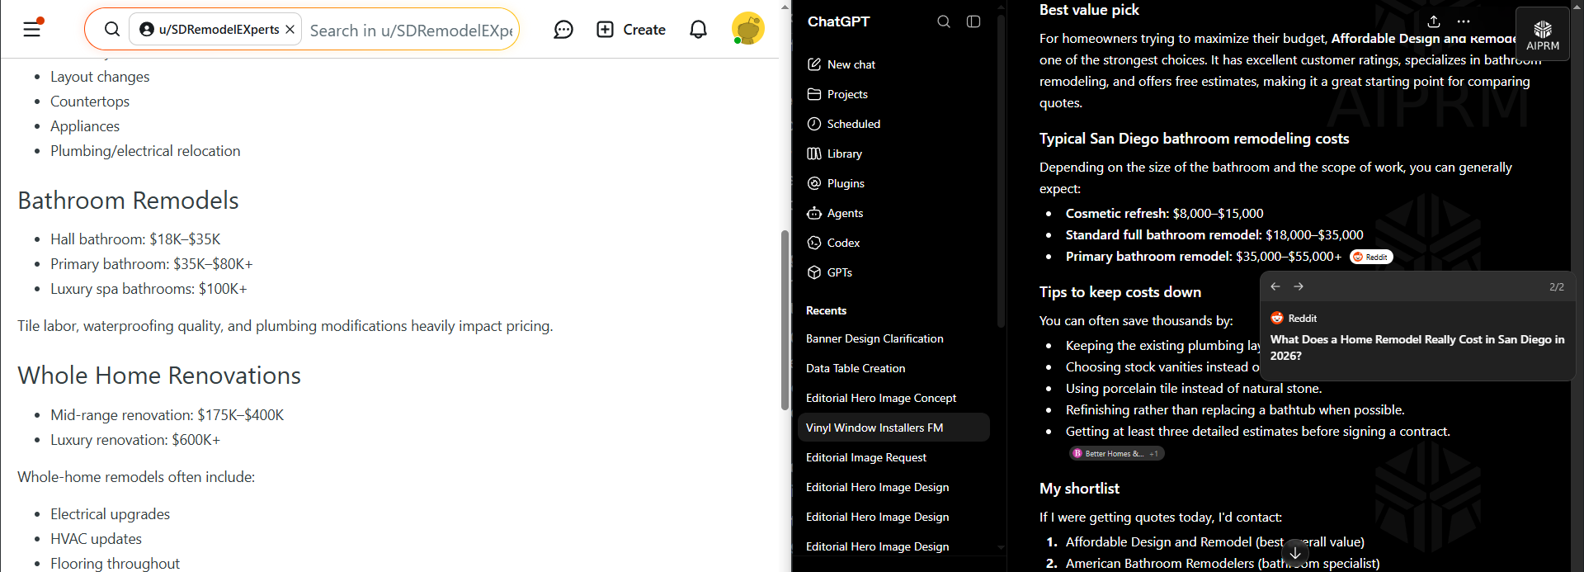
Task: Click the Better Homes citation chip
Action: (1116, 453)
